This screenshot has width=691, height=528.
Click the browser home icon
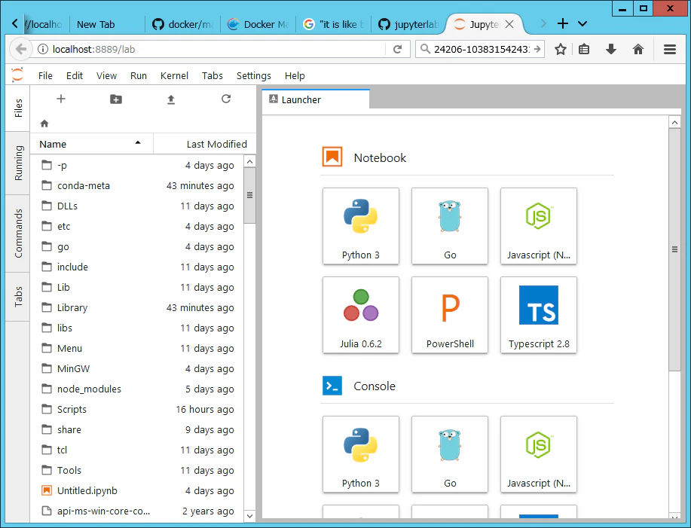[638, 49]
